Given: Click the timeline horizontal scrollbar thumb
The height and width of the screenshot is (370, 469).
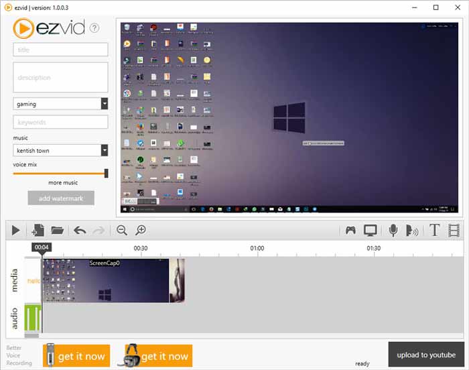Looking at the screenshot, I should coord(31,336).
